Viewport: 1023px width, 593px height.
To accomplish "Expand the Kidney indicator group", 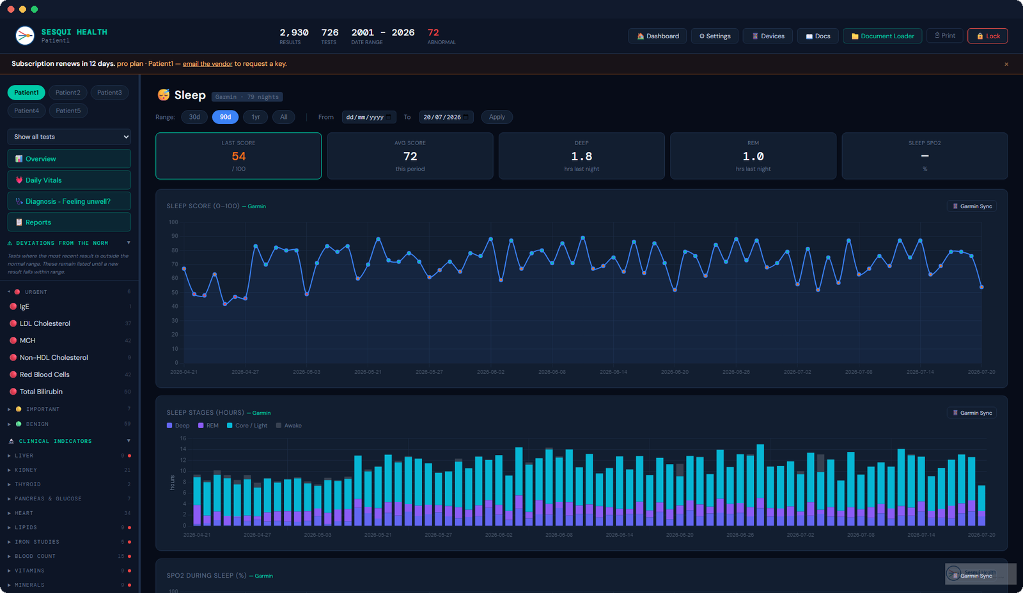I will click(69, 470).
